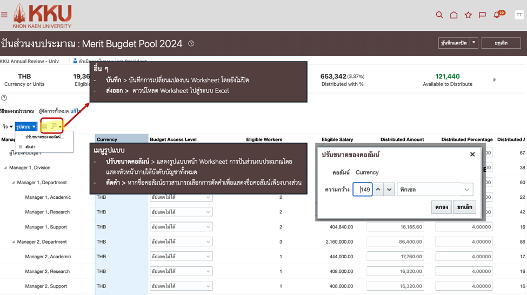This screenshot has height=295, width=527.
Task: Go to the home page icon
Action: click(x=454, y=15)
